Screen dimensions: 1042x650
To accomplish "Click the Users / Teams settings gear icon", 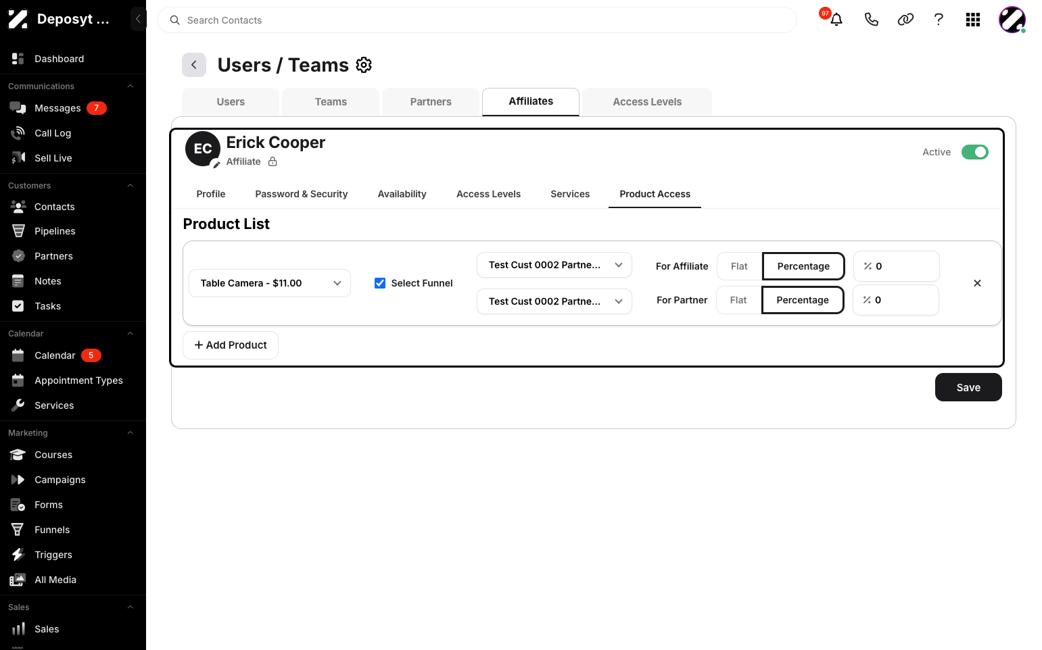I will point(364,65).
